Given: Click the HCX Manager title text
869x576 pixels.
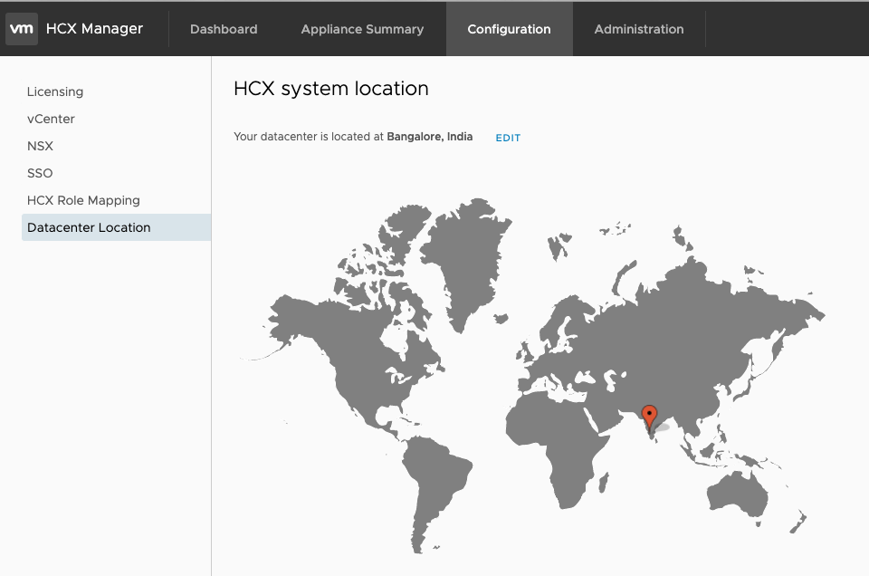Looking at the screenshot, I should tap(94, 29).
